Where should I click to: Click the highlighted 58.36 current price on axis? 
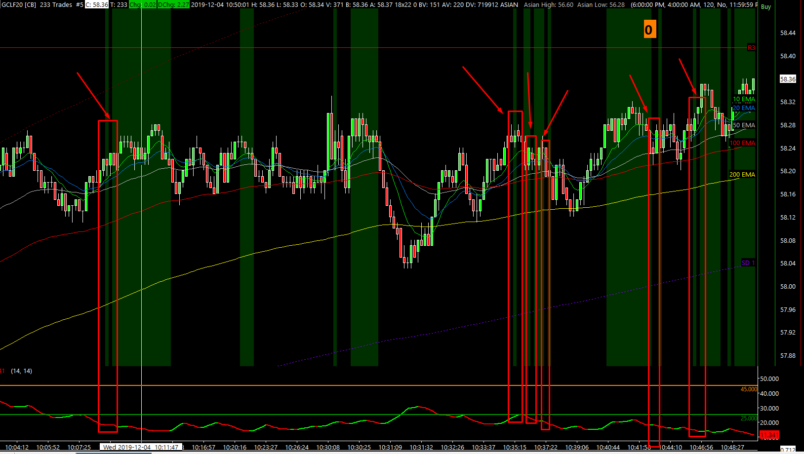[x=788, y=79]
